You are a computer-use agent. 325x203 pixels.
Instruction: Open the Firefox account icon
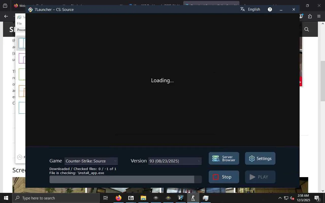click(301, 16)
